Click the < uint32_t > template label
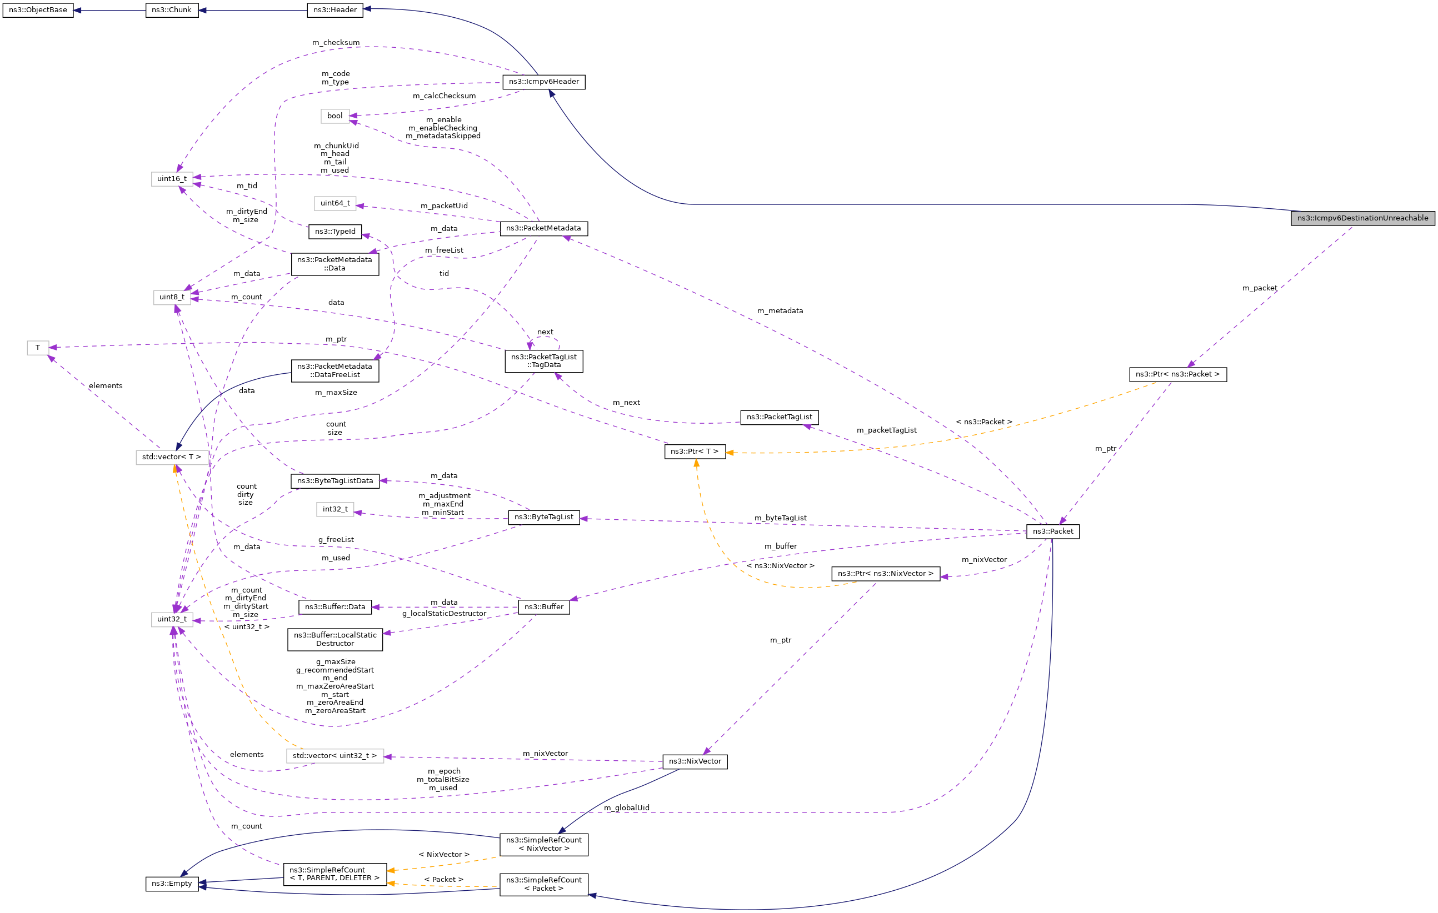The image size is (1438, 913). 247,627
